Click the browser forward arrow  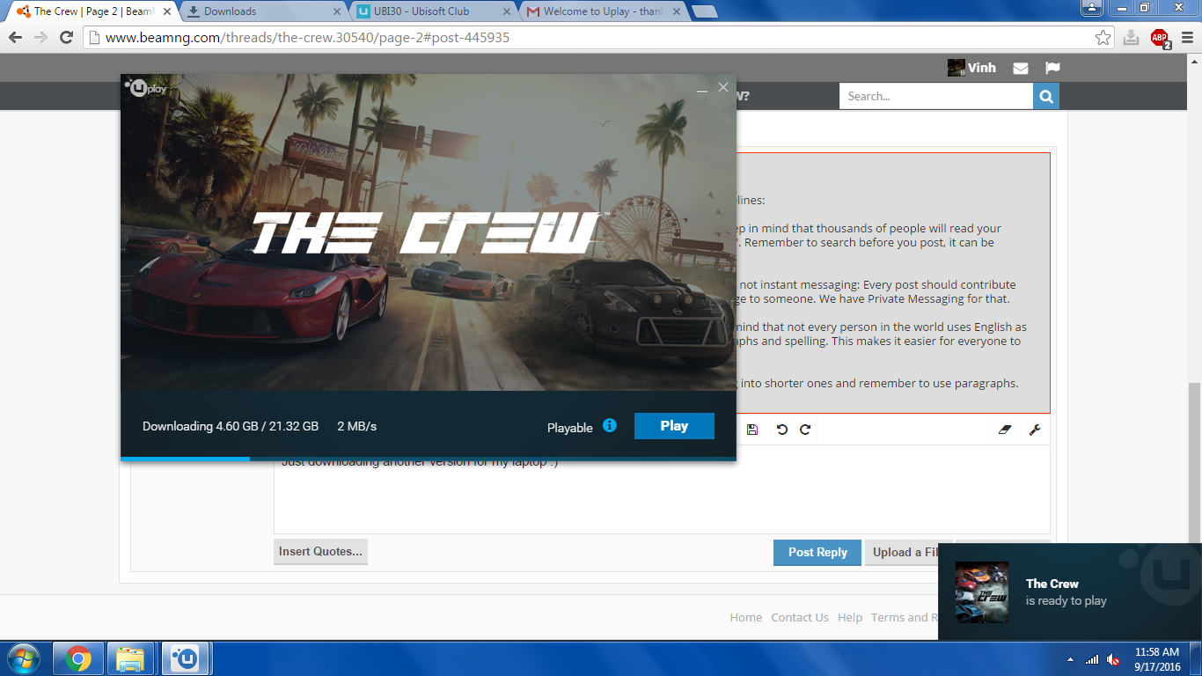coord(40,38)
